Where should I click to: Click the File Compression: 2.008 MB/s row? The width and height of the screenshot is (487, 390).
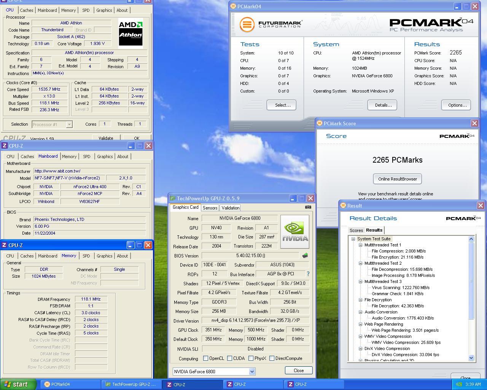coord(398,251)
